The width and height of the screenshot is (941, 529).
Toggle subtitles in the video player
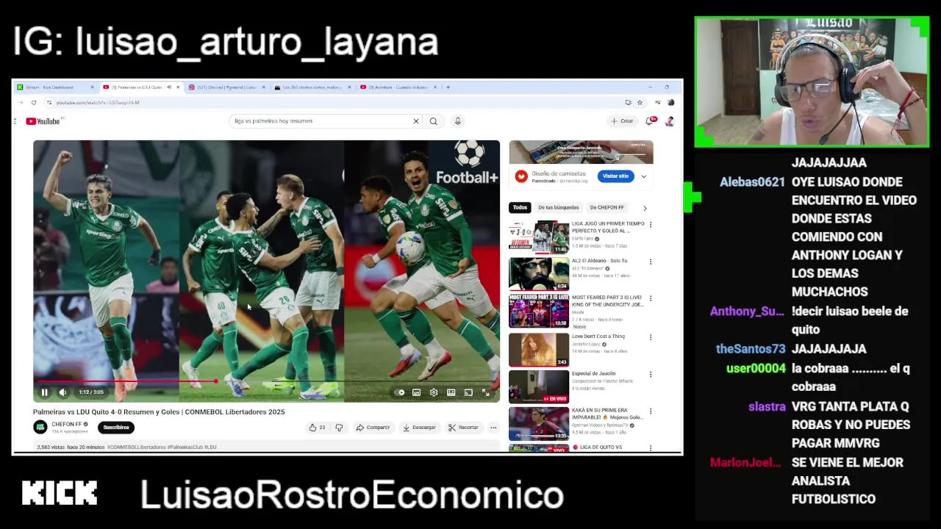[x=416, y=392]
